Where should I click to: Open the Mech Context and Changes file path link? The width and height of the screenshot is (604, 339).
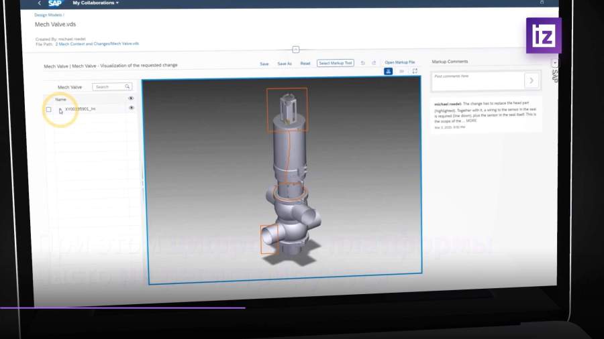pyautogui.click(x=97, y=44)
